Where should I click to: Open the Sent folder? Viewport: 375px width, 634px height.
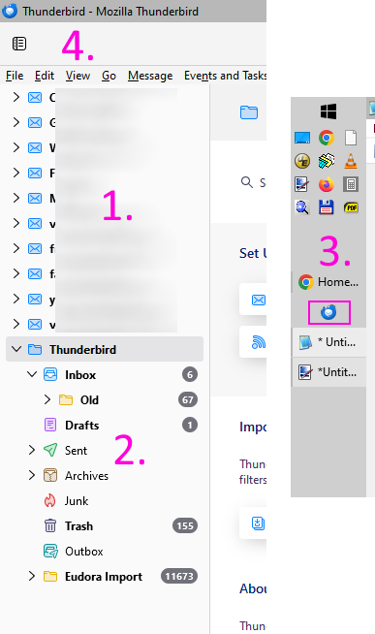tap(76, 451)
